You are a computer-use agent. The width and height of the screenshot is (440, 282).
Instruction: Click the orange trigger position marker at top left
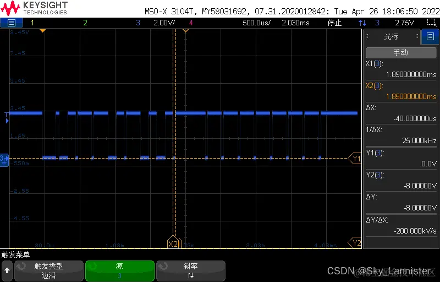42,30
